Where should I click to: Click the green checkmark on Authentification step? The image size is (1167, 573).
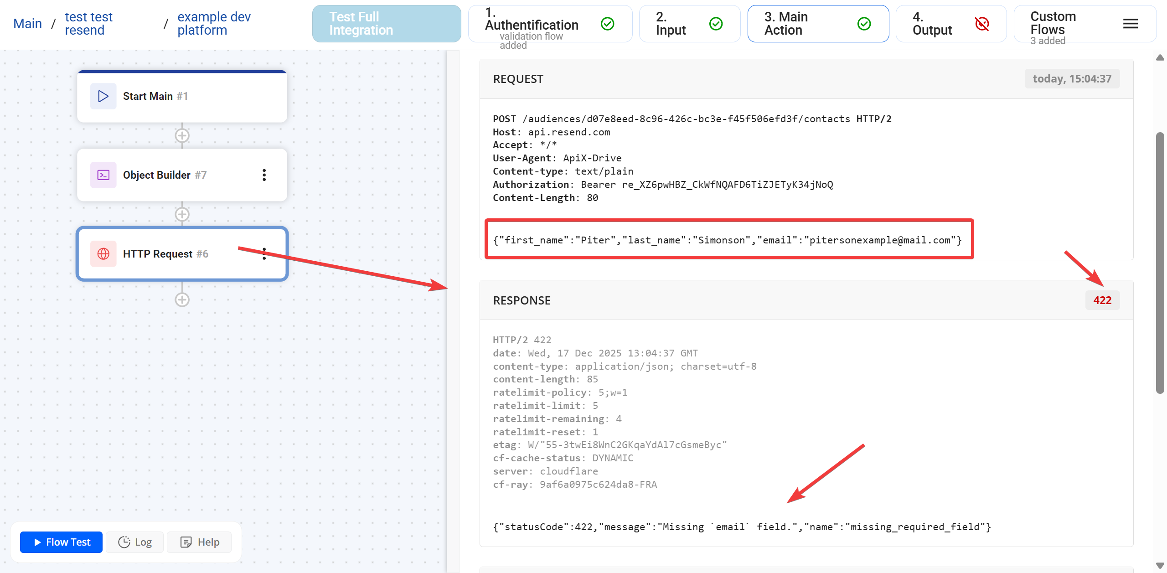[x=608, y=24]
